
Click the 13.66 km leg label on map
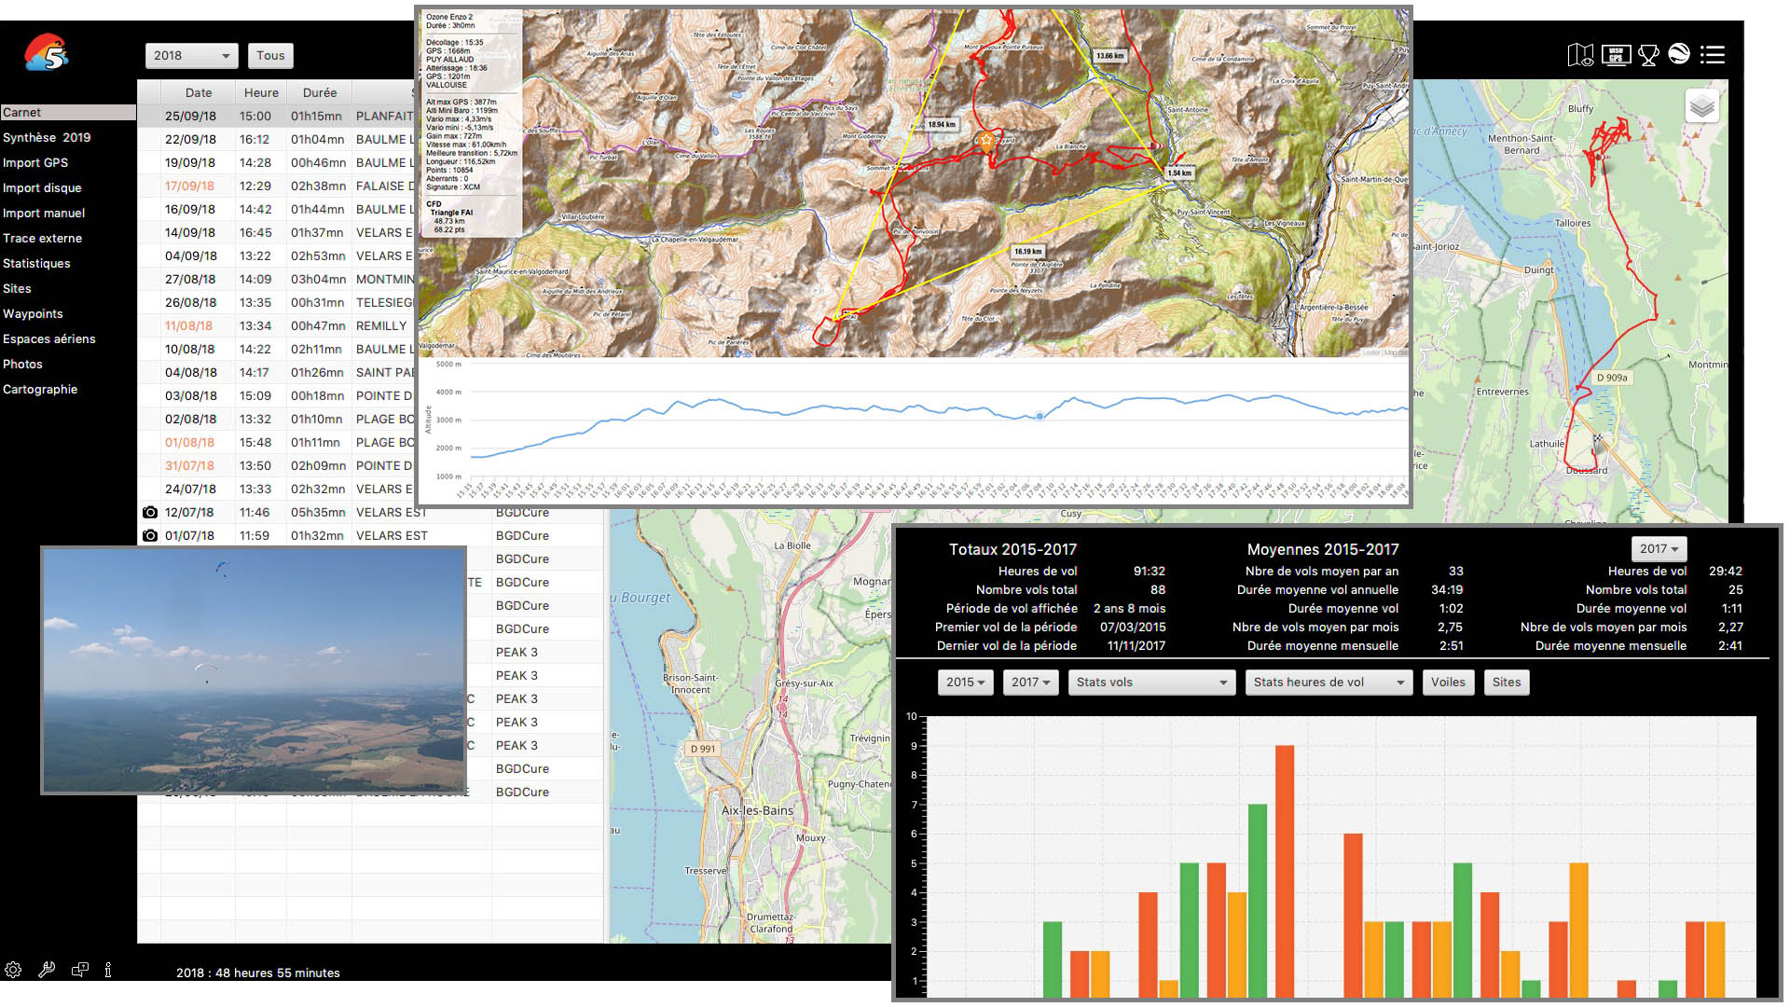(x=1109, y=56)
